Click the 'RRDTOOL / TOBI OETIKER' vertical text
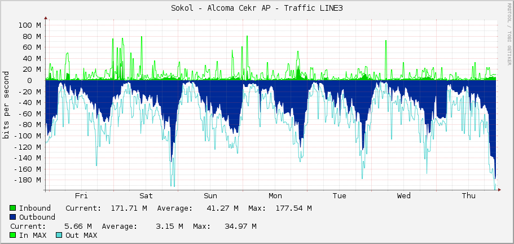This screenshot has width=514, height=244. [x=509, y=34]
